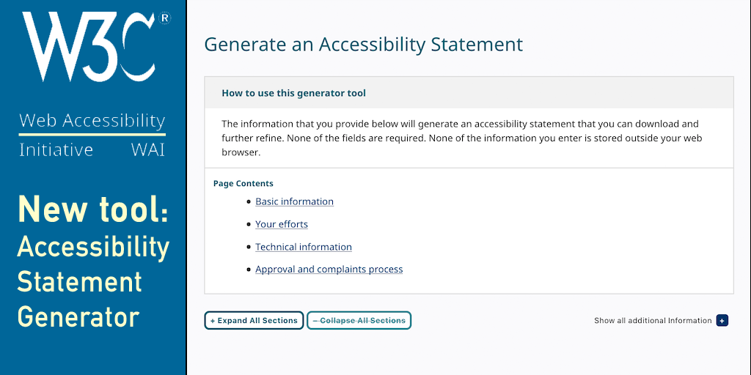This screenshot has height=375, width=751.
Task: Go to Technical information link
Action: (x=304, y=247)
